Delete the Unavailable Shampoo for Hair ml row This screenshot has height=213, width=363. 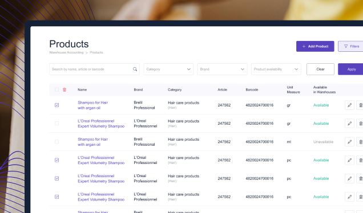pos(360,142)
